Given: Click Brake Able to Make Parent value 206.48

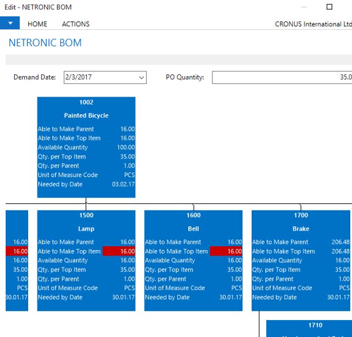Looking at the screenshot, I should [340, 242].
